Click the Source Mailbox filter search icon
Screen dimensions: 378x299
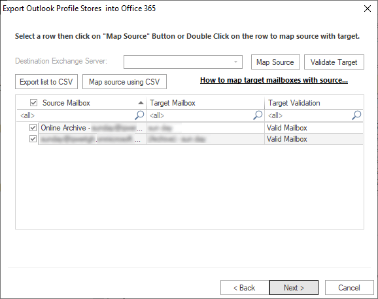click(x=139, y=115)
